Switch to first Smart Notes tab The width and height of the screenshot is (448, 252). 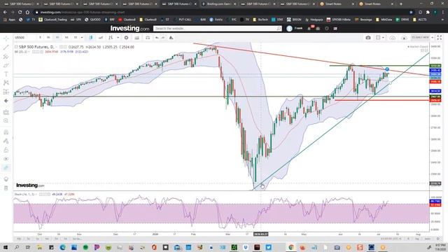pos(337,4)
